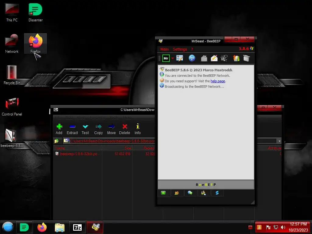Select the green first bottom tab in BeeBEEP
The height and width of the screenshot is (234, 312).
pyautogui.click(x=163, y=193)
